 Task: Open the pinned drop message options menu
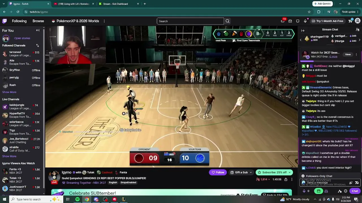(356, 54)
